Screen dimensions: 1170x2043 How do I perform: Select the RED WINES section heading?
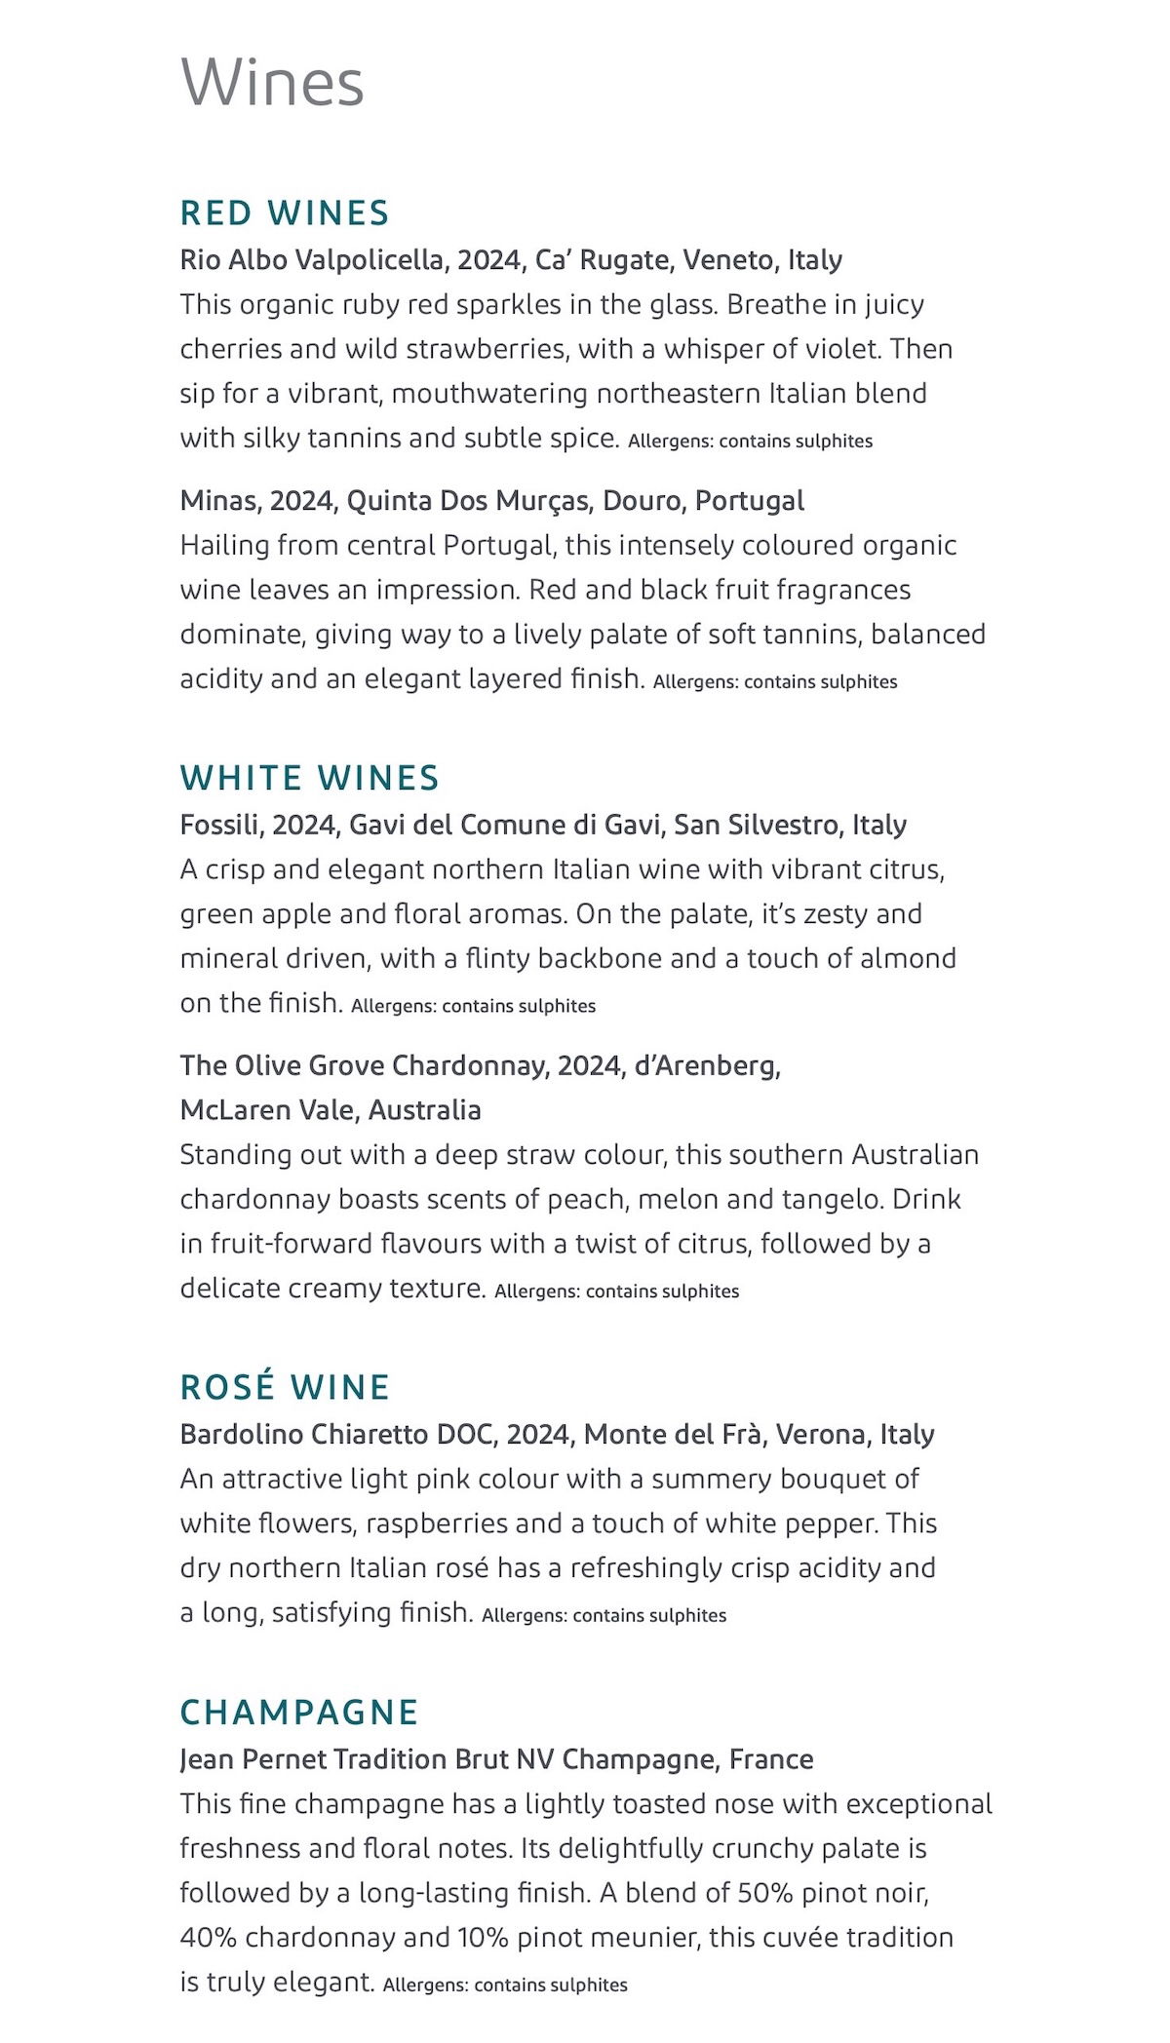(285, 212)
